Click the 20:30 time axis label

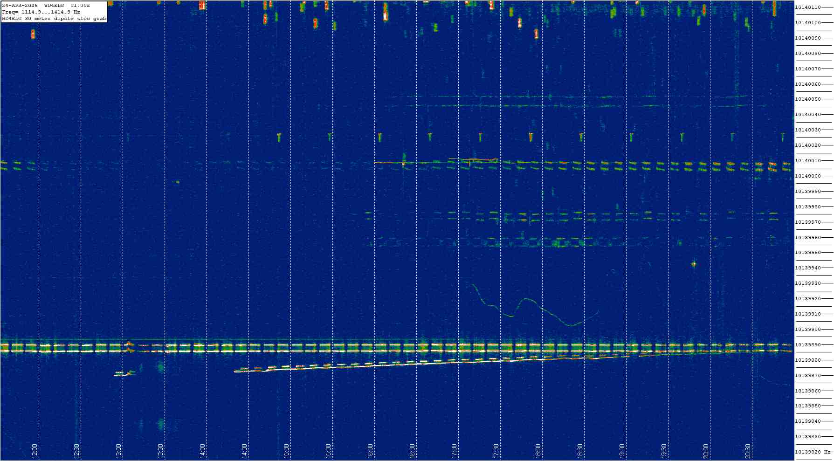[x=748, y=451]
